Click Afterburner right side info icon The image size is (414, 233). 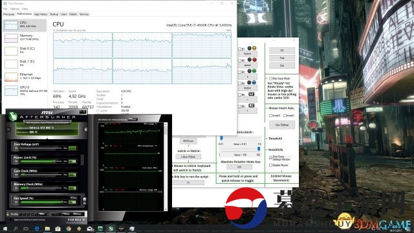point(85,129)
